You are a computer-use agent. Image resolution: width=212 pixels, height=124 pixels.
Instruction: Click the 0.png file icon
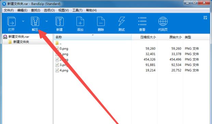tap(57, 48)
